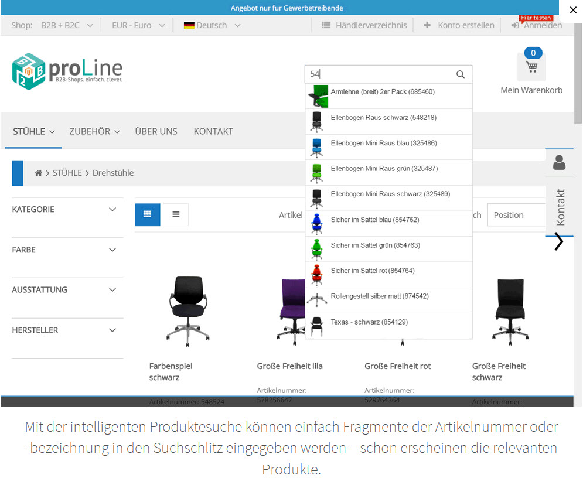Click the Mein Warenkorb label
The height and width of the screenshot is (478, 583).
pyautogui.click(x=531, y=90)
